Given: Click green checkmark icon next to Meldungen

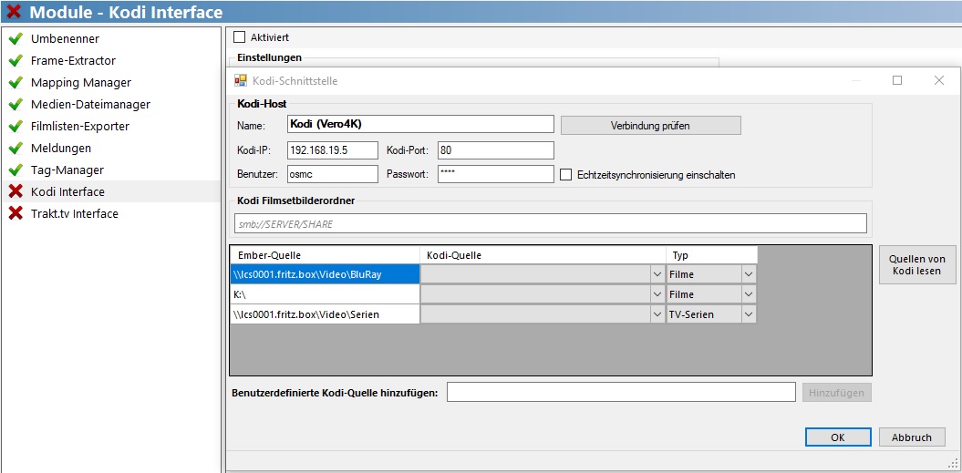Looking at the screenshot, I should (x=16, y=148).
